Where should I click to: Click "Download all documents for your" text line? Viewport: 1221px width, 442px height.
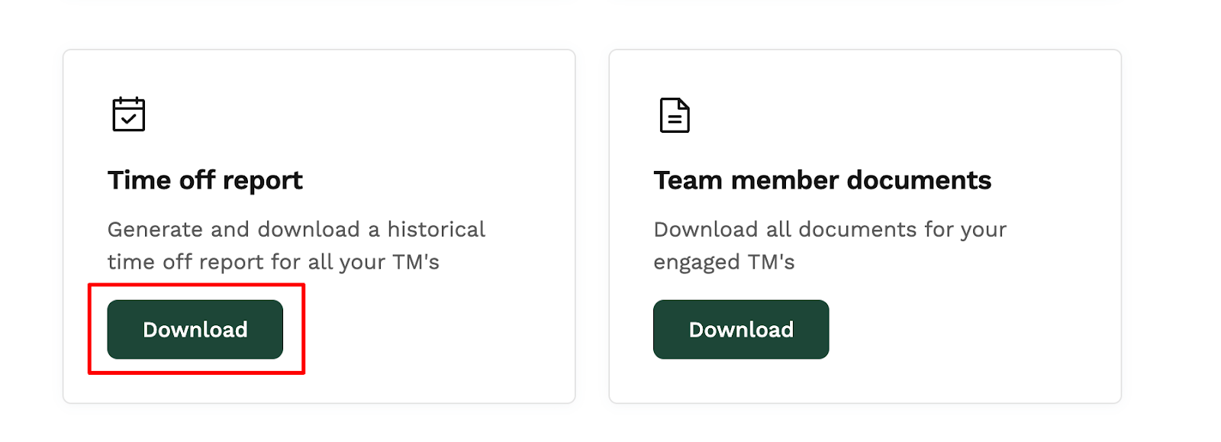(x=830, y=229)
